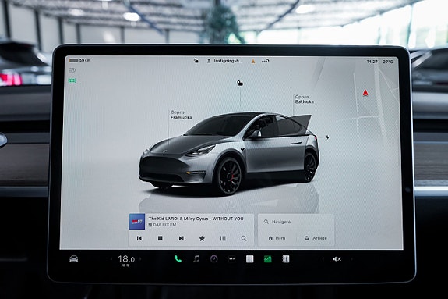Tap Öppna Framlucka to open frunk
The image size is (448, 299).
coord(181,115)
